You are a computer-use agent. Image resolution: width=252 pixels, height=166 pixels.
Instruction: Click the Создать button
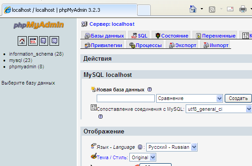click(x=238, y=98)
